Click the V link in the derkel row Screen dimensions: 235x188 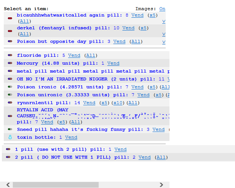(164, 34)
